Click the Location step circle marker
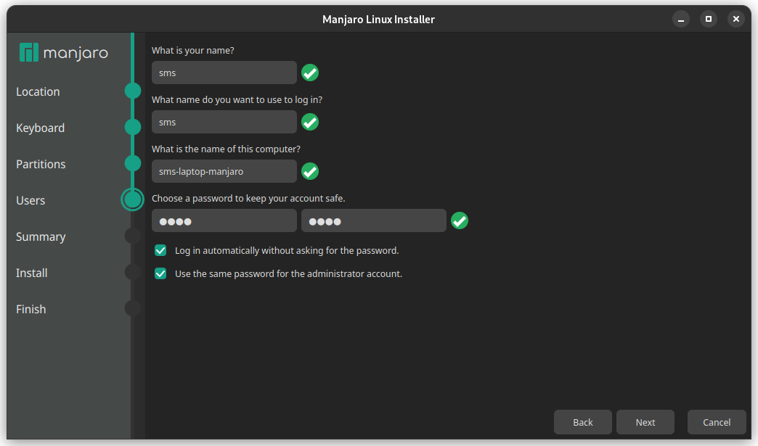The height and width of the screenshot is (446, 758). click(133, 91)
